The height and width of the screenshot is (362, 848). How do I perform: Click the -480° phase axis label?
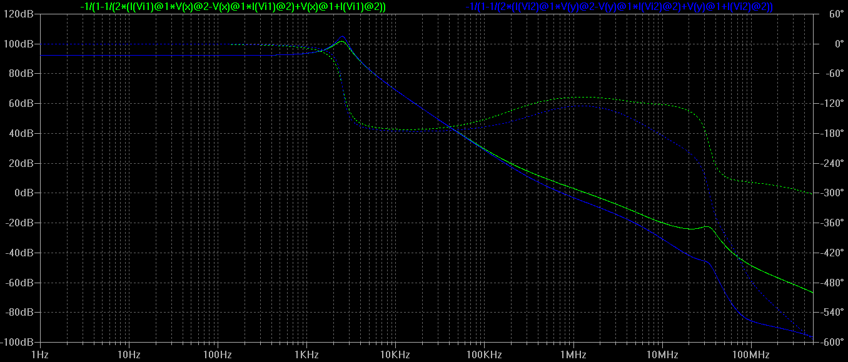pyautogui.click(x=832, y=283)
